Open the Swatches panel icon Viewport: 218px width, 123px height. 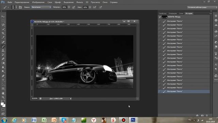[216, 36]
